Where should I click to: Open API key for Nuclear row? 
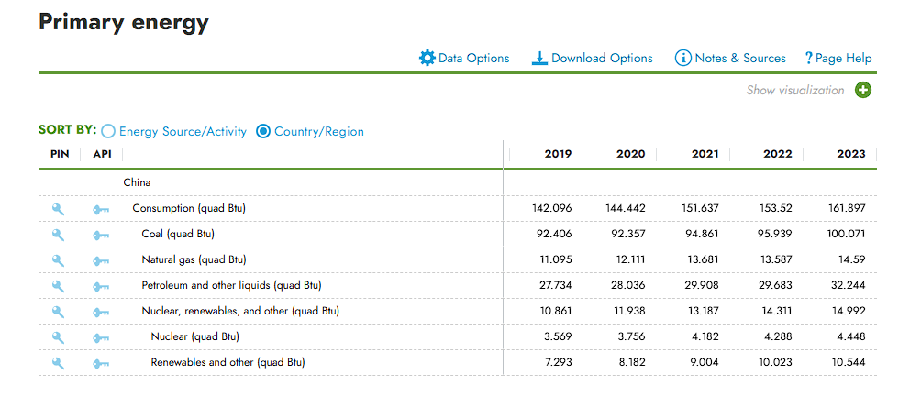101,337
